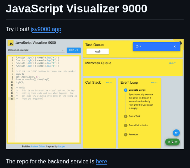Open the 'Choose an Example' dropdown
This screenshot has height=168, width=190.
[36, 50]
